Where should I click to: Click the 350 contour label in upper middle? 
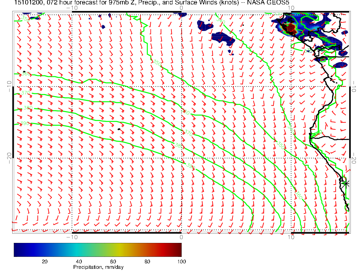coord(157,63)
